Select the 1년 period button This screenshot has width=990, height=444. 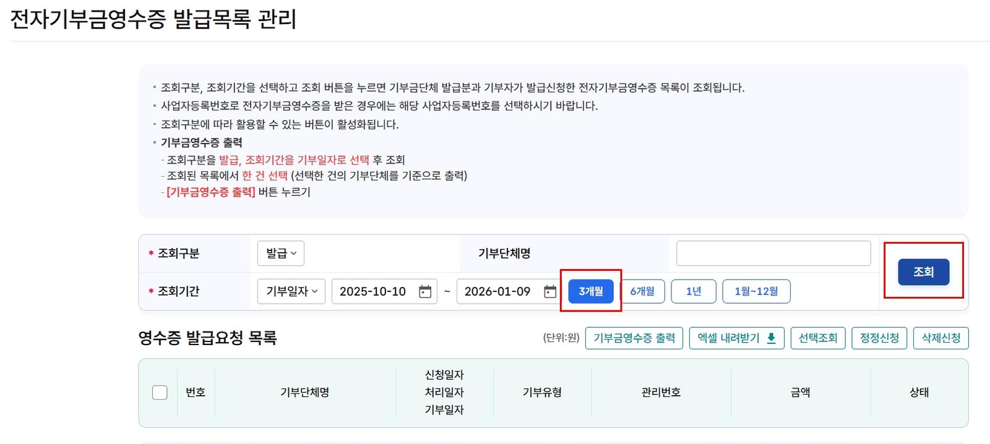point(694,291)
